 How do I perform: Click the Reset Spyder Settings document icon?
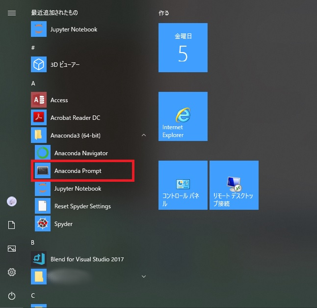click(x=43, y=206)
